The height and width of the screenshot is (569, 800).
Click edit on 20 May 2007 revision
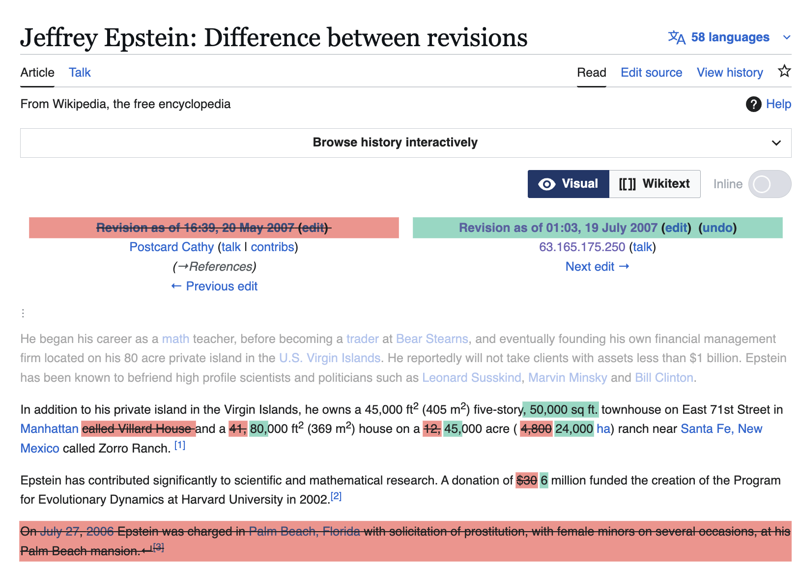(x=313, y=228)
